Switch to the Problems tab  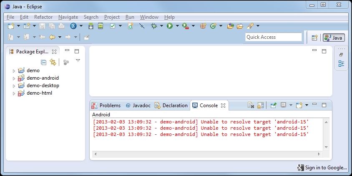click(106, 106)
